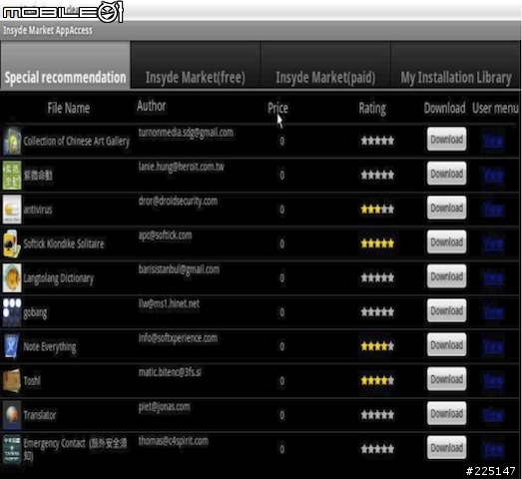Download Langtolang Dictionary
The image size is (522, 479).
click(446, 276)
